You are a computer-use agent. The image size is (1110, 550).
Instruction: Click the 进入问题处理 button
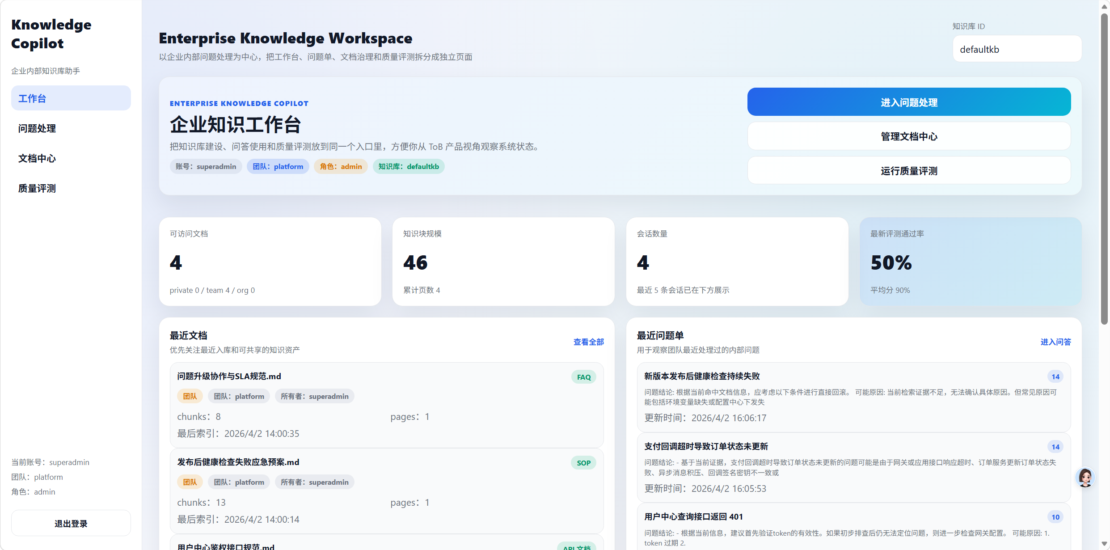click(909, 102)
